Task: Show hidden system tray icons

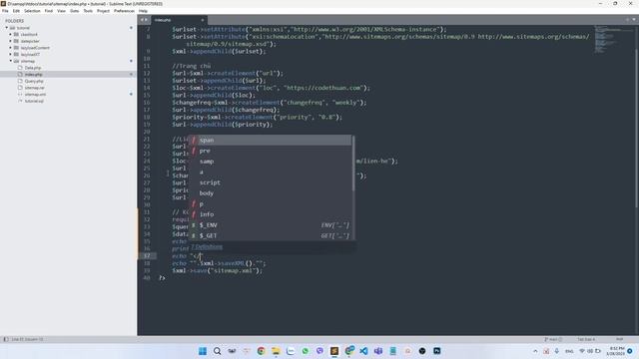Action: (x=535, y=351)
